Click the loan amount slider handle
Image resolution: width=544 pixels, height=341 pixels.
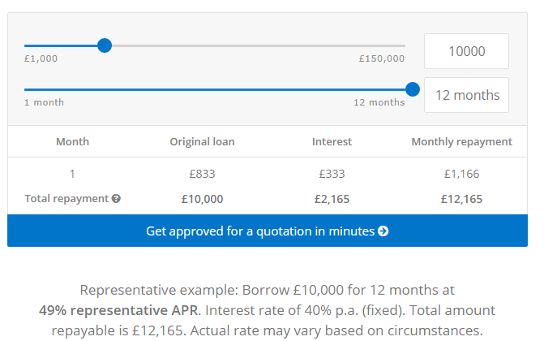coord(105,45)
